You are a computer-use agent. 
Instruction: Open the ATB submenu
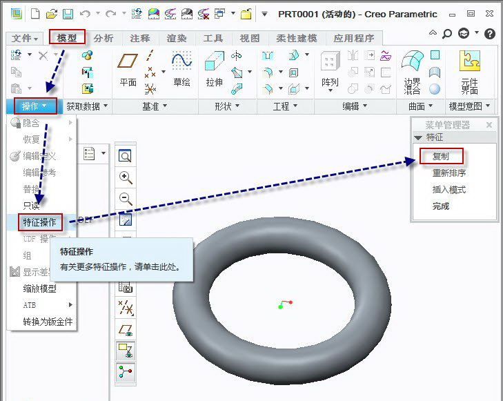[x=41, y=305]
